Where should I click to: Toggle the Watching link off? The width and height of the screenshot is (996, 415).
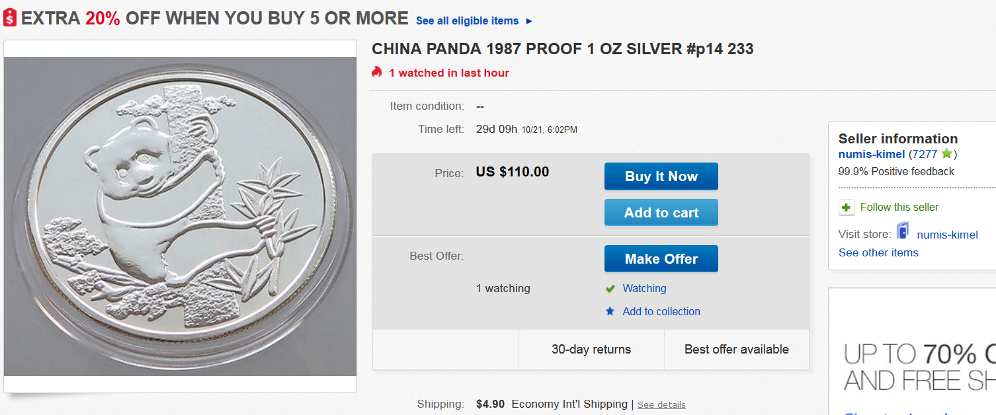[644, 289]
